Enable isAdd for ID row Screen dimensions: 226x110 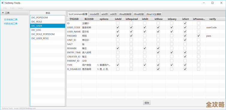[118, 23]
